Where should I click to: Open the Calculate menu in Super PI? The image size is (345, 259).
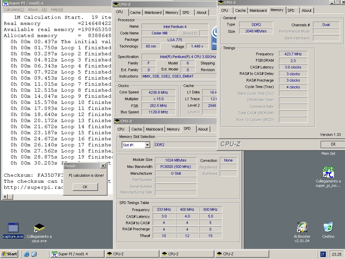[x=14, y=9]
